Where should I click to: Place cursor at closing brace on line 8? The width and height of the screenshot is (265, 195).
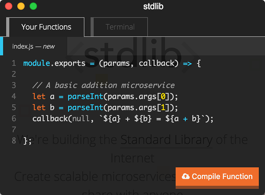[25, 141]
